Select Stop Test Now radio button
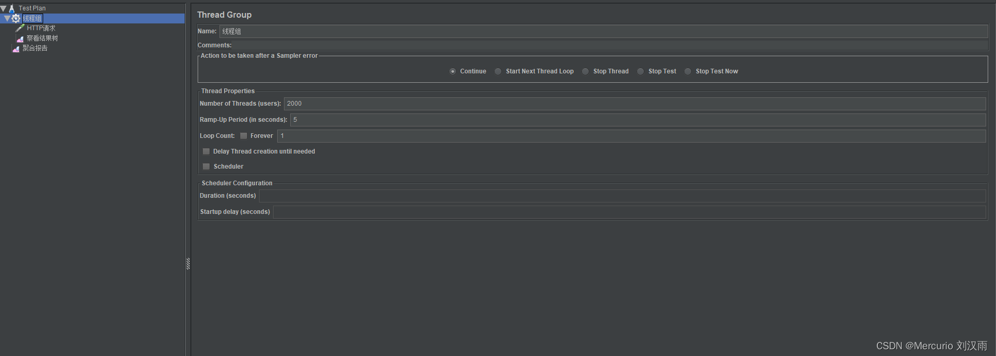 (688, 71)
